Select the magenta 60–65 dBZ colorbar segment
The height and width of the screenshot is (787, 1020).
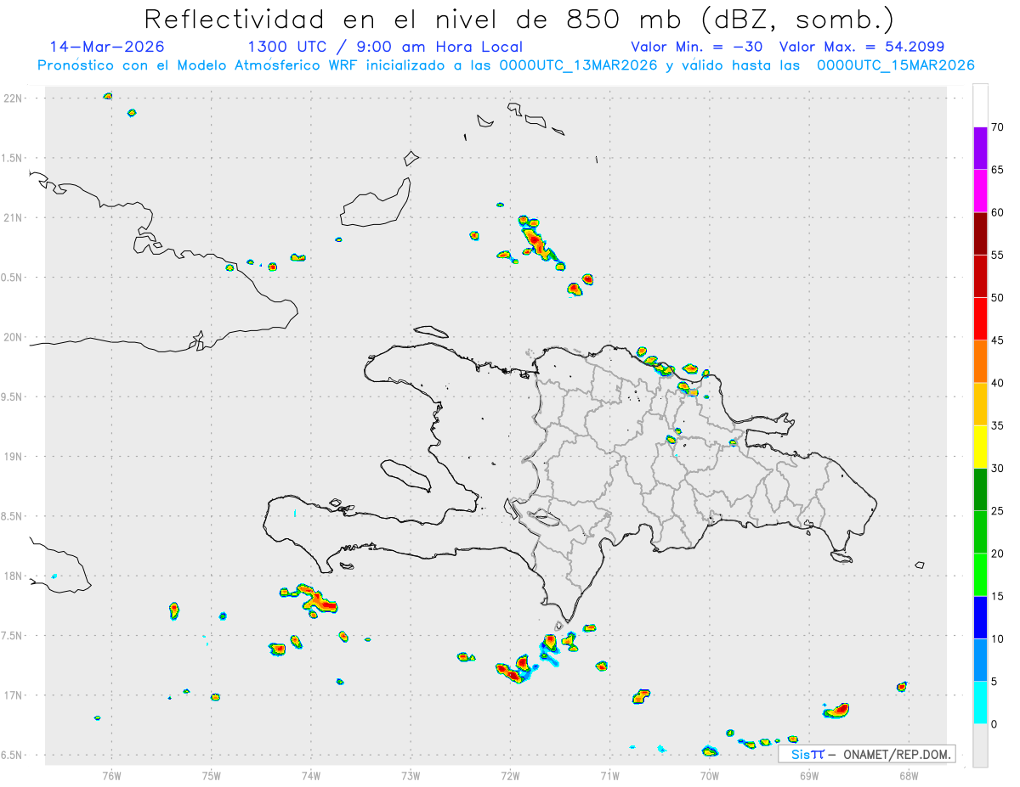tap(980, 190)
